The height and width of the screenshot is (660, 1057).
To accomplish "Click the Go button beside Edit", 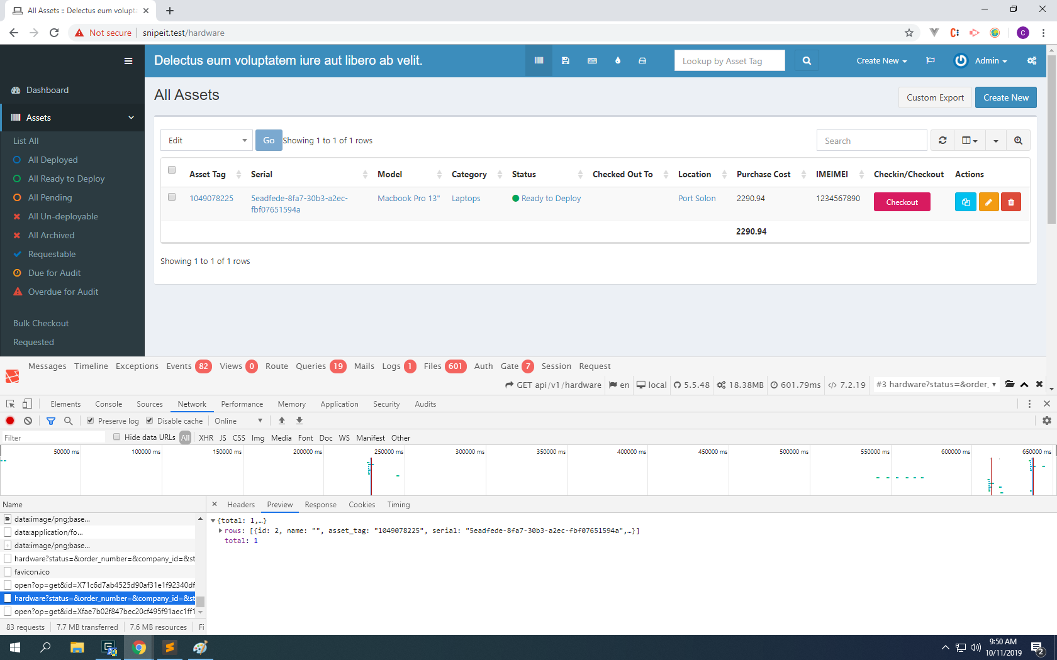I will pyautogui.click(x=269, y=140).
